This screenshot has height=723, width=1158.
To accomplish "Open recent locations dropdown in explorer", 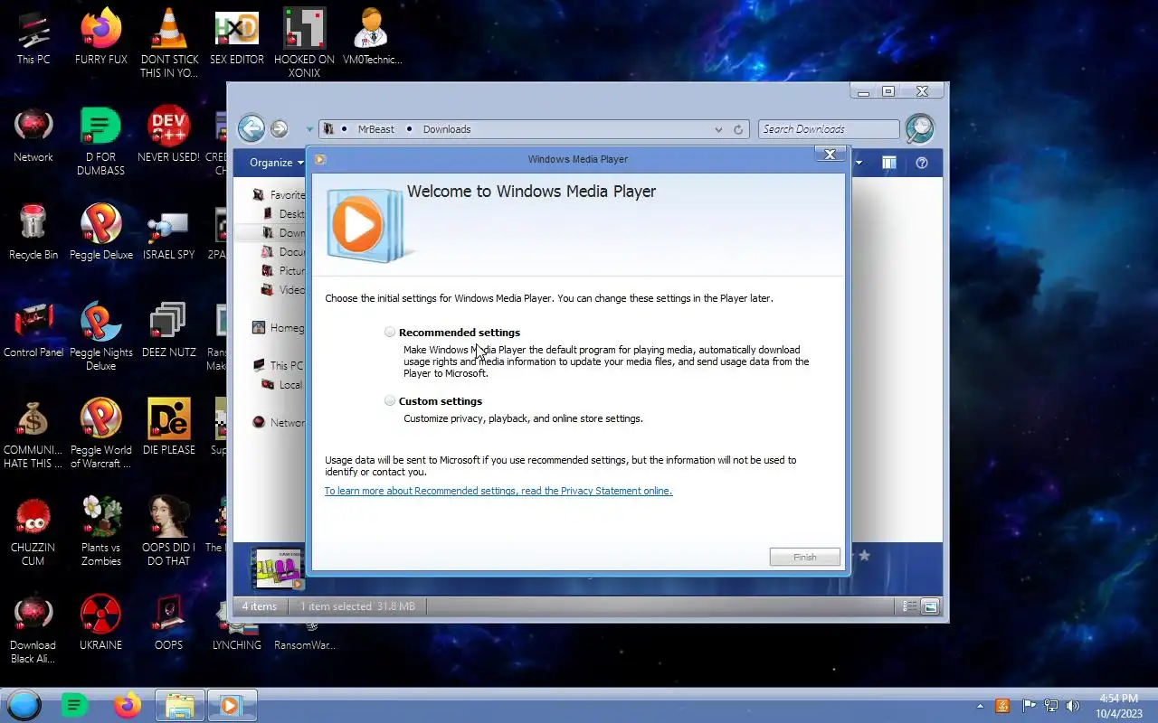I will click(x=309, y=129).
